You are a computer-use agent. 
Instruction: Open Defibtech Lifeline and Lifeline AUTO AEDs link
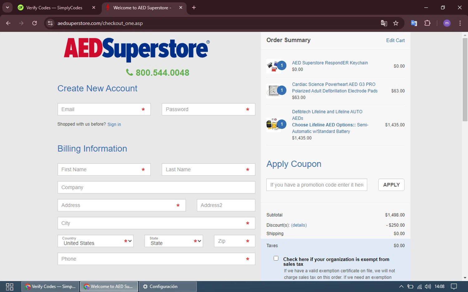(x=327, y=115)
